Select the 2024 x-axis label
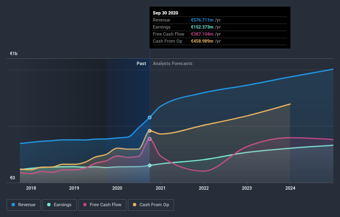 (x=290, y=188)
